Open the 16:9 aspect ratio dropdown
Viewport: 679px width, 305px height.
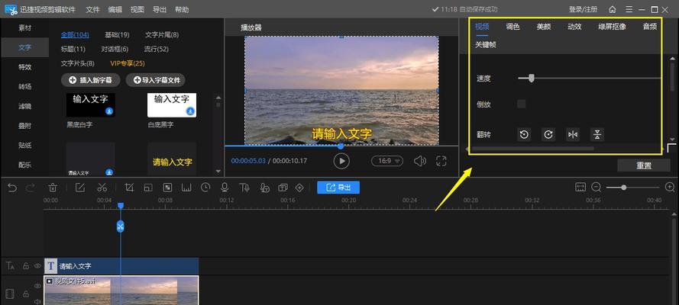387,161
